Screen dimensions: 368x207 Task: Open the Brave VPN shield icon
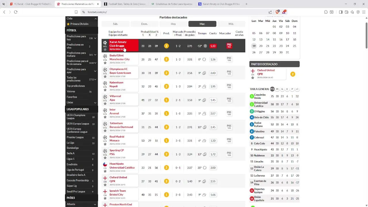358,12
